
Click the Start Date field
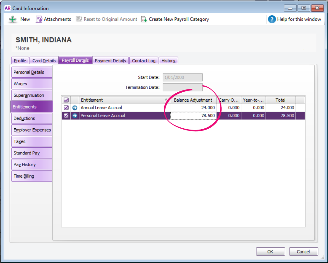(x=183, y=77)
